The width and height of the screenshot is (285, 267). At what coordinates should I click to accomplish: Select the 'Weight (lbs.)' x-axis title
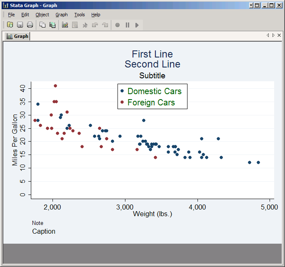(152, 214)
